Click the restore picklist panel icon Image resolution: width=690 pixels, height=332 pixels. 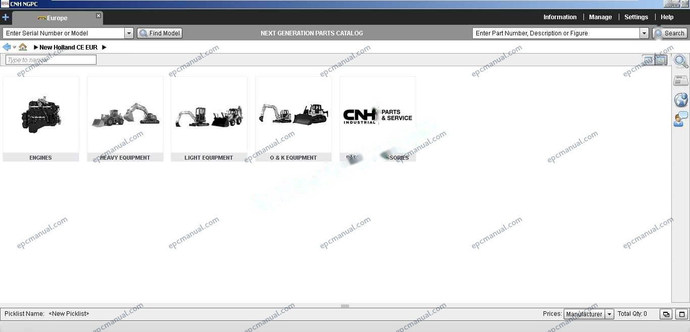pyautogui.click(x=666, y=314)
